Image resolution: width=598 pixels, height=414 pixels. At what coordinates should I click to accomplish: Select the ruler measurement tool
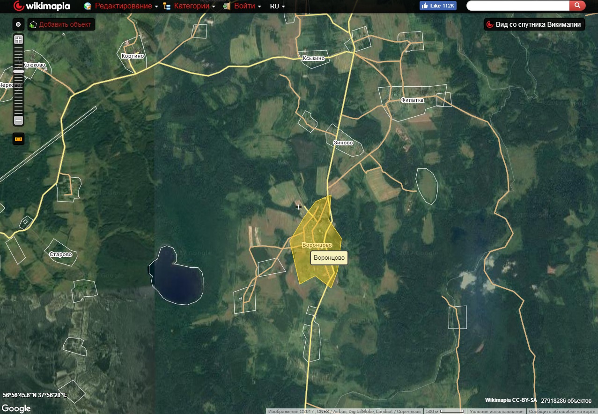(x=18, y=139)
